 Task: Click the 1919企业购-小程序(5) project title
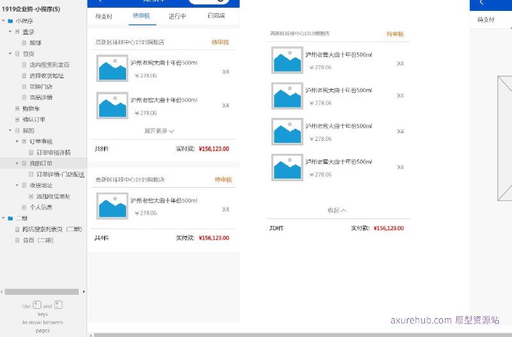tap(31, 9)
